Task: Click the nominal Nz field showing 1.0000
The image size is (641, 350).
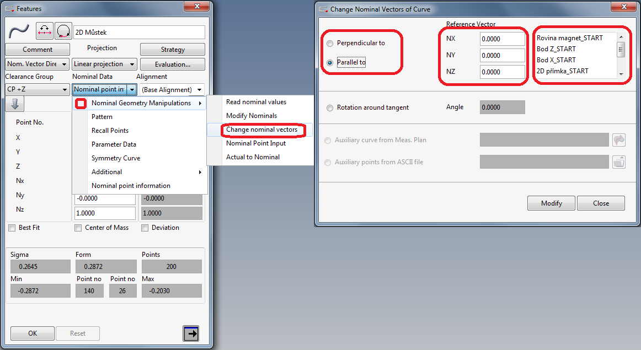Action: 105,213
